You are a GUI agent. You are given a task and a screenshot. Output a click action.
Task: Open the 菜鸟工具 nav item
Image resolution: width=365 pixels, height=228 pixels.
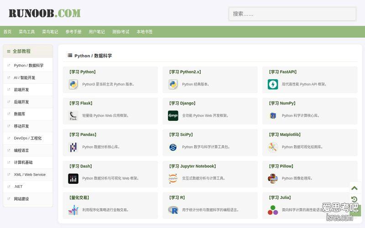click(27, 31)
